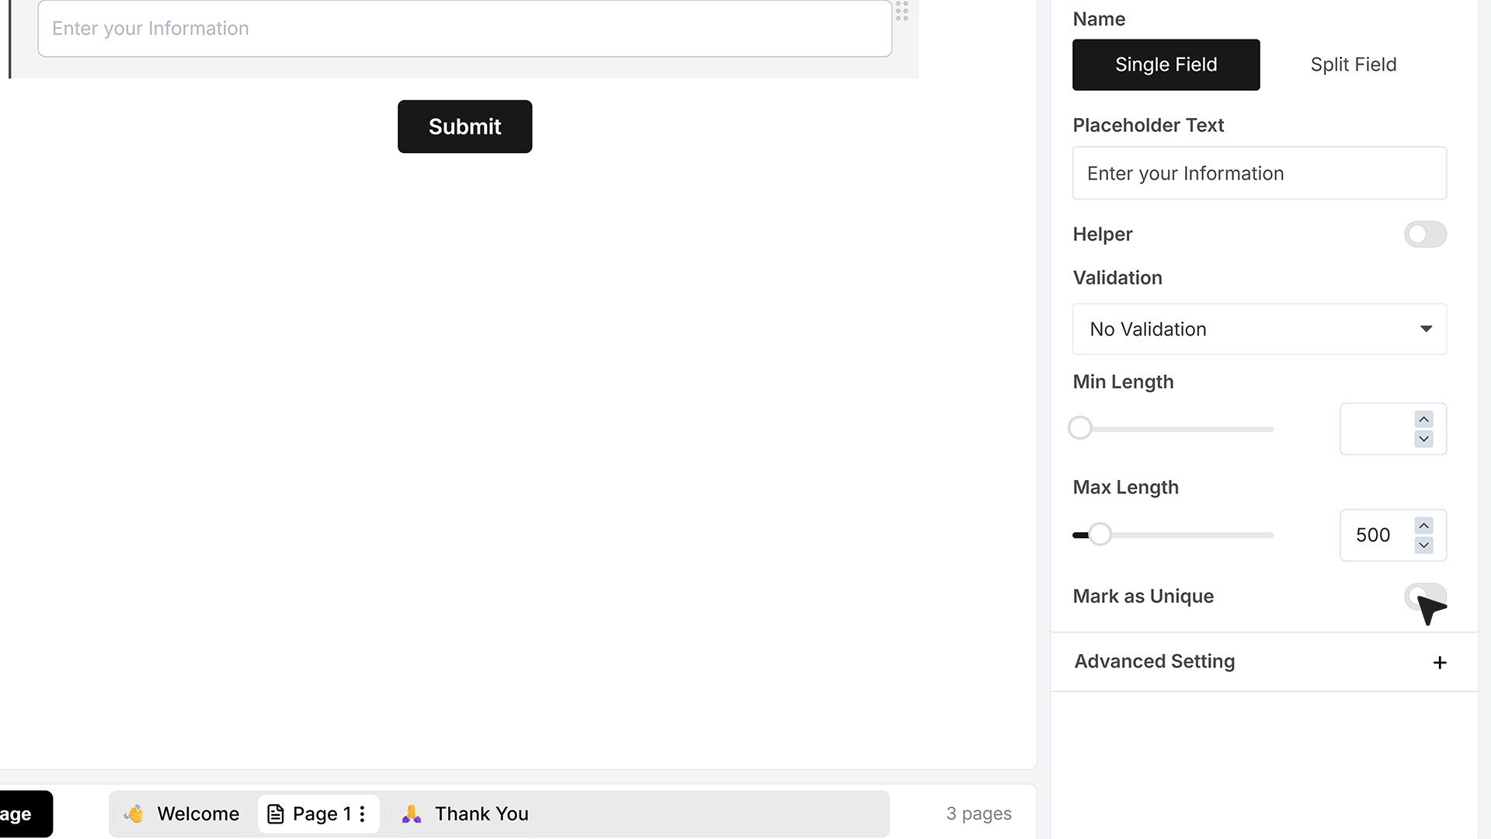The width and height of the screenshot is (1491, 839).
Task: Decrease Min Length with the down arrow
Action: [1423, 439]
